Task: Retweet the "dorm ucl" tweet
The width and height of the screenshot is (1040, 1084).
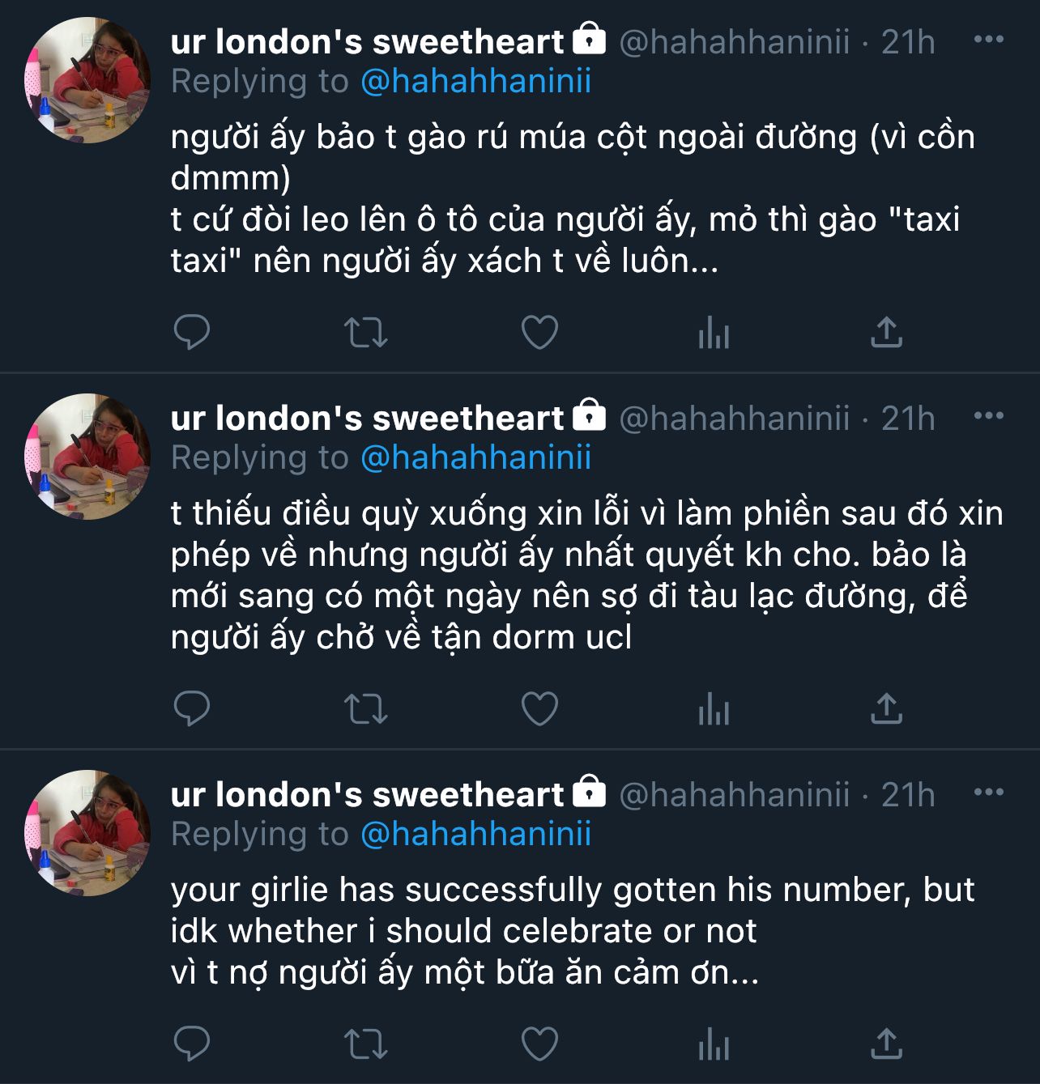Action: [x=365, y=708]
